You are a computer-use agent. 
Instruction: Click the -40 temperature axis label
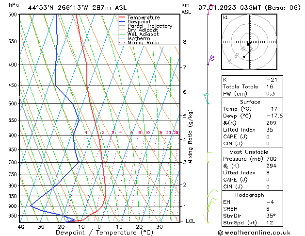point(19,227)
